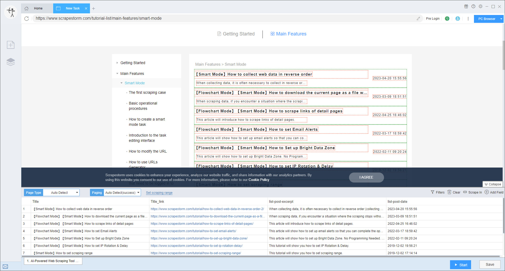Click the edit URL pencil icon
This screenshot has height=271, width=505.
418,19
